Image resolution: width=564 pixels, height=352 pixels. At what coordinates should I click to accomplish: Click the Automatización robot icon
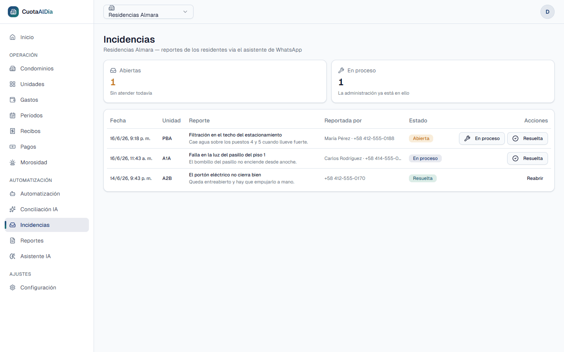(13, 194)
